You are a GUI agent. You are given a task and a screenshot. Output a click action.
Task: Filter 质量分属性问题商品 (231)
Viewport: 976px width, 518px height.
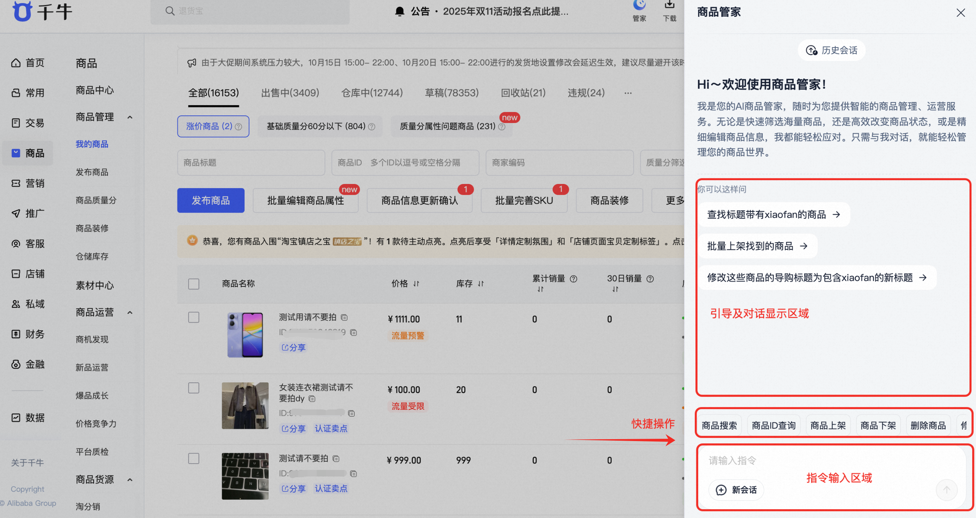[x=452, y=126]
